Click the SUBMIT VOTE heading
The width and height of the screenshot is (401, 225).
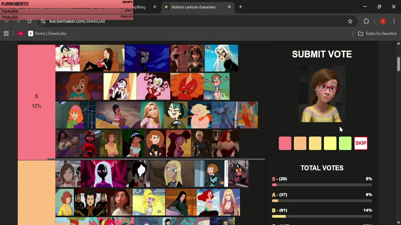[322, 54]
